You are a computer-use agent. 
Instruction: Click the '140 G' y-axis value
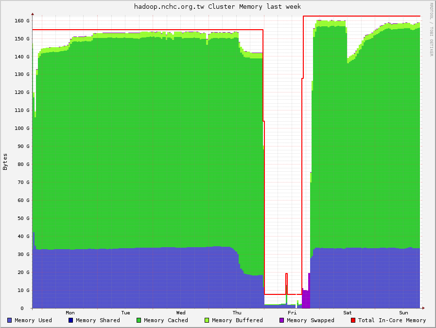[22, 56]
